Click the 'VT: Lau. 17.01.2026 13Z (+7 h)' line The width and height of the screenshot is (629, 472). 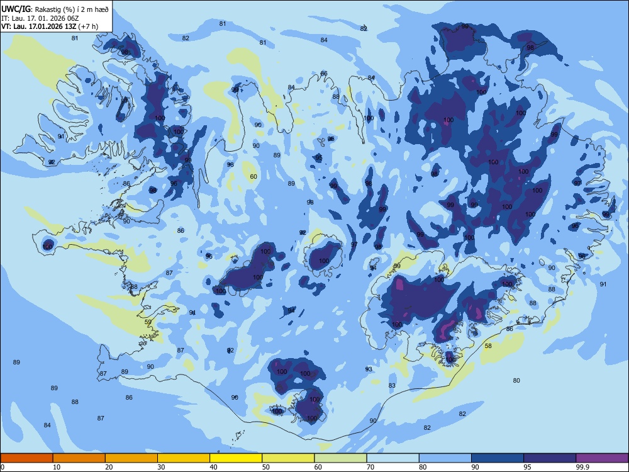click(x=50, y=26)
